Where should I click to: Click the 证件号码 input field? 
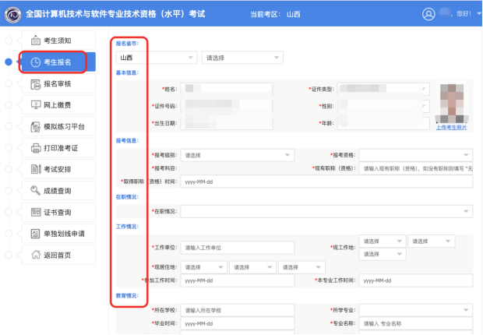pos(227,106)
